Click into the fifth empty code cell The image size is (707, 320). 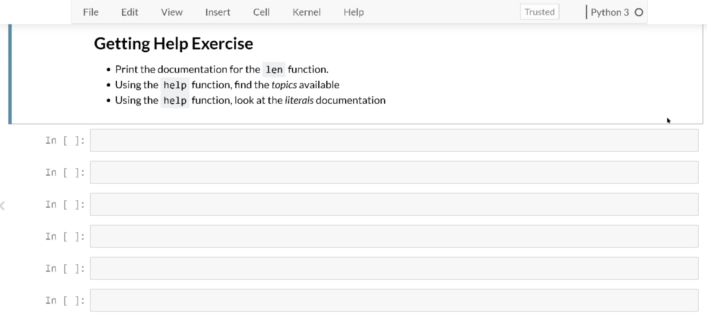(x=394, y=268)
